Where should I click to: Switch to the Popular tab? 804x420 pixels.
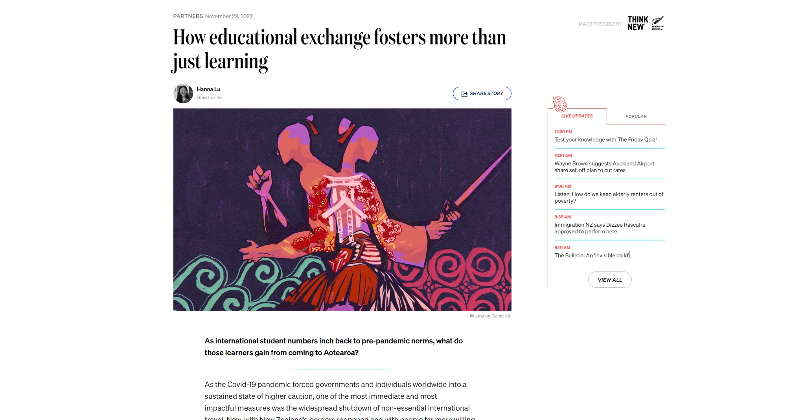click(x=636, y=116)
